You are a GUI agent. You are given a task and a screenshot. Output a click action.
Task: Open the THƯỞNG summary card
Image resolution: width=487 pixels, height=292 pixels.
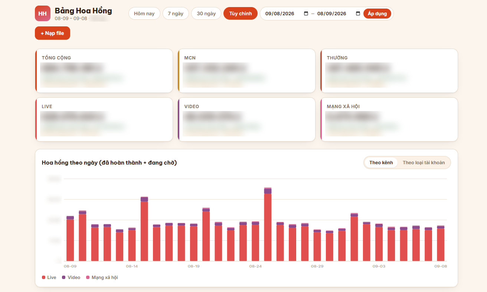click(x=389, y=71)
